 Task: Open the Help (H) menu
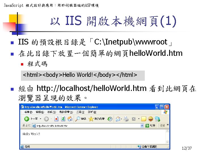coord(92,112)
